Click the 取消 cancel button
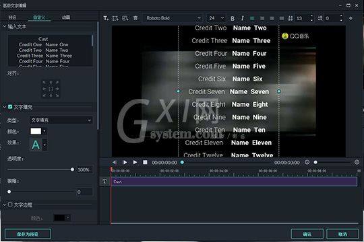The image size is (364, 242). click(x=342, y=234)
